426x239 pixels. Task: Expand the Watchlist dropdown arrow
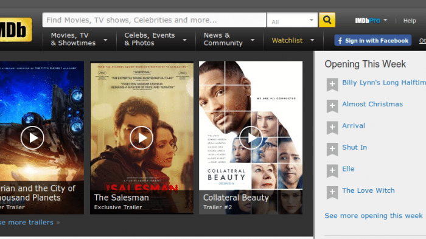click(312, 40)
